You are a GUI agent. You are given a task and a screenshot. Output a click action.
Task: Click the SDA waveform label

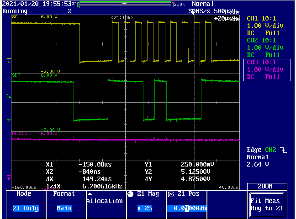point(16,75)
